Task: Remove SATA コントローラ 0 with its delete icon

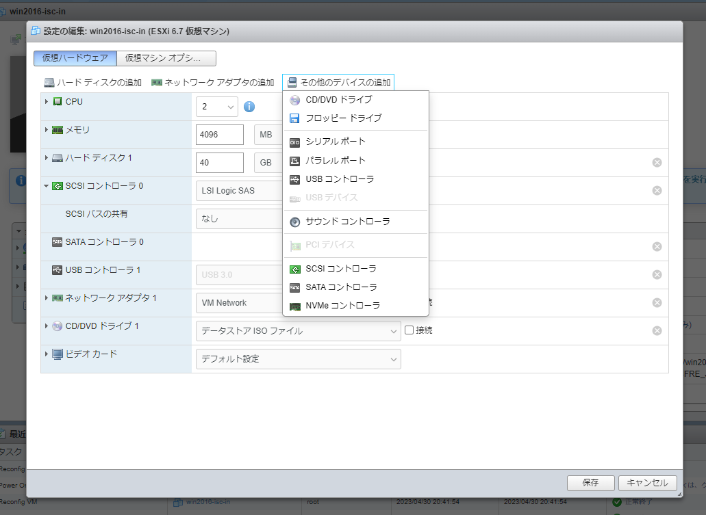Action: pos(657,246)
